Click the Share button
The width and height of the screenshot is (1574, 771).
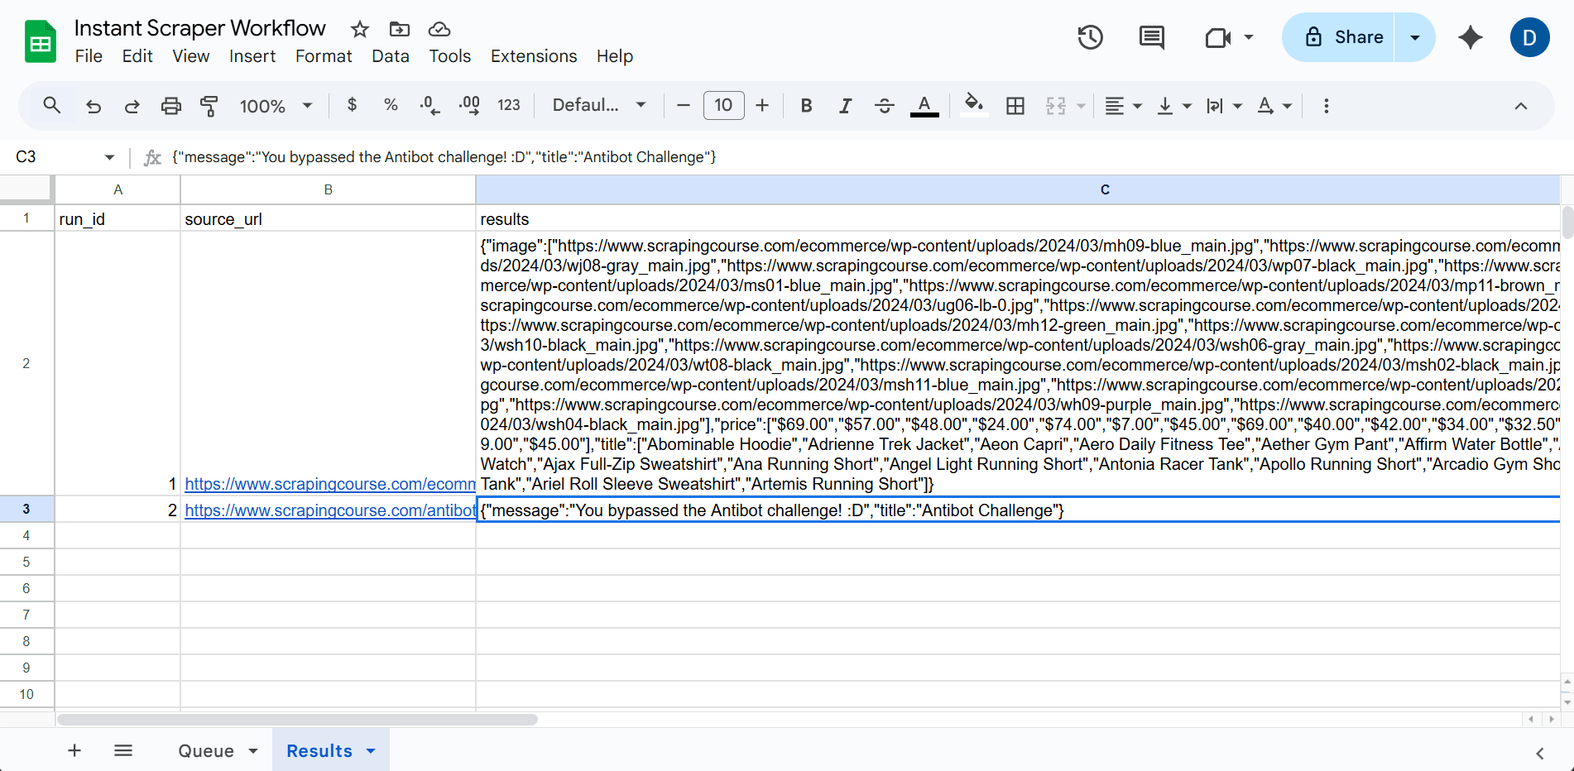[1338, 37]
